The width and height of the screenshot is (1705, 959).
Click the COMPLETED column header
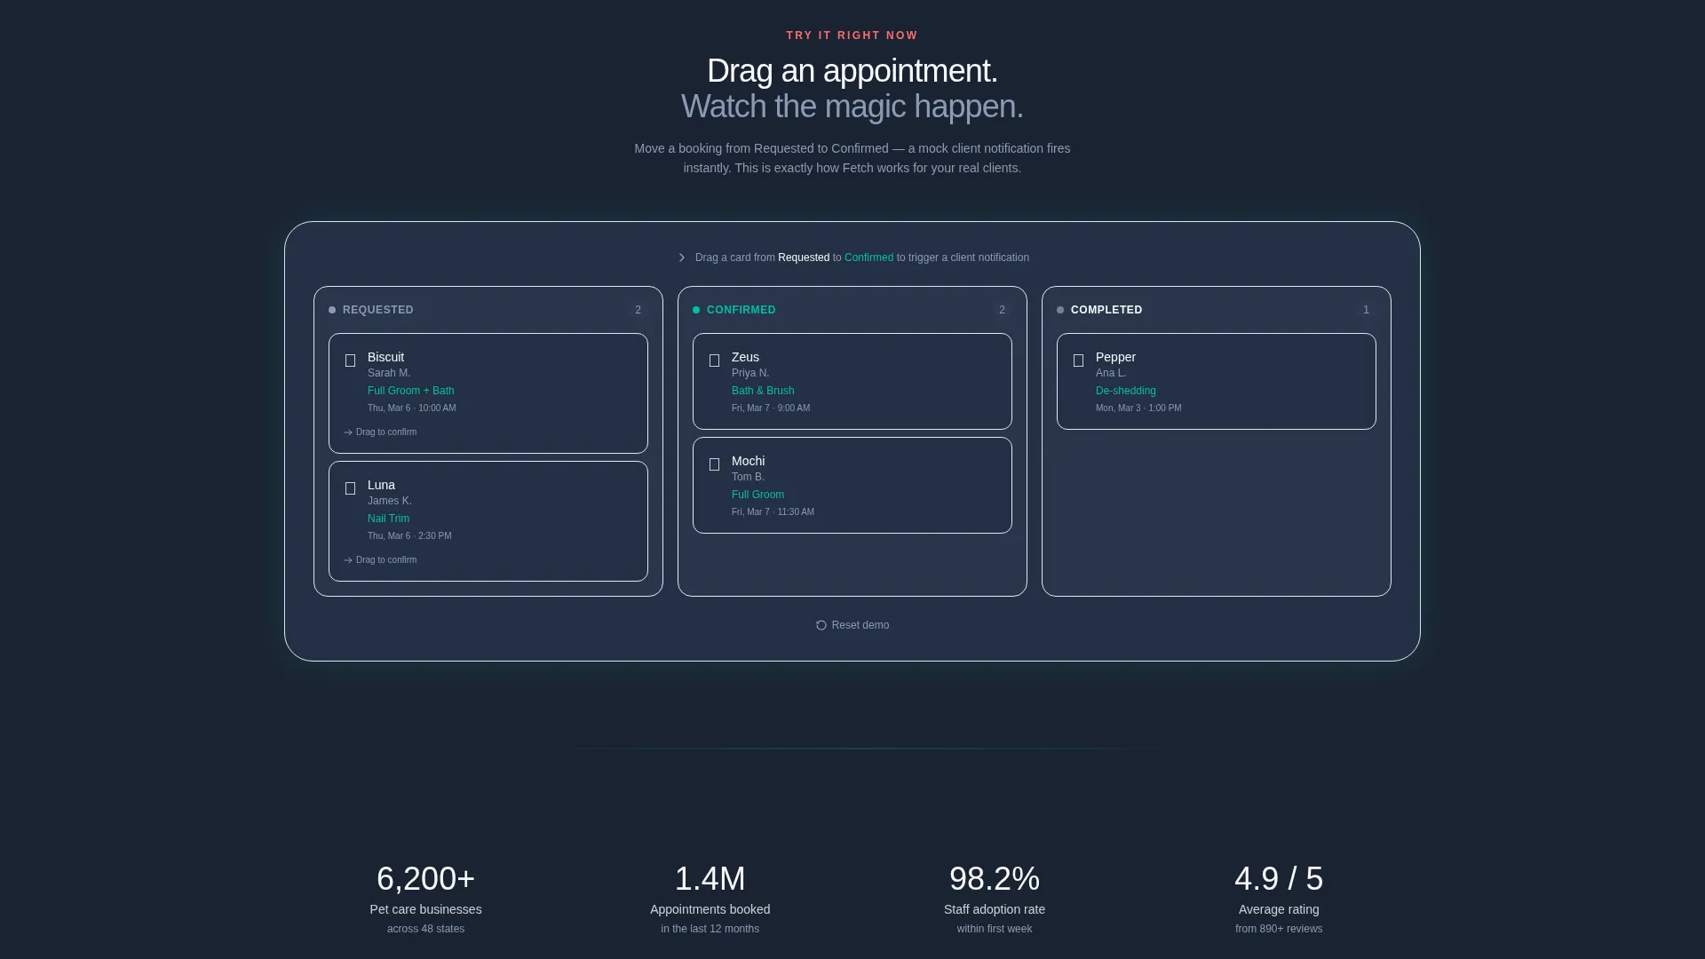click(x=1106, y=310)
